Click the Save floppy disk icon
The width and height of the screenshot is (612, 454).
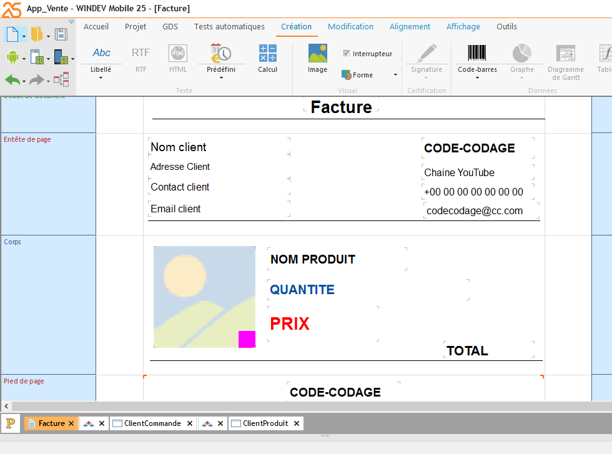[61, 34]
